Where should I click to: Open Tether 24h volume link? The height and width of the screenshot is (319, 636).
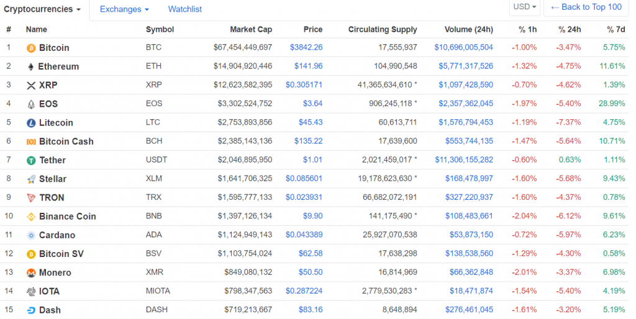tap(464, 160)
